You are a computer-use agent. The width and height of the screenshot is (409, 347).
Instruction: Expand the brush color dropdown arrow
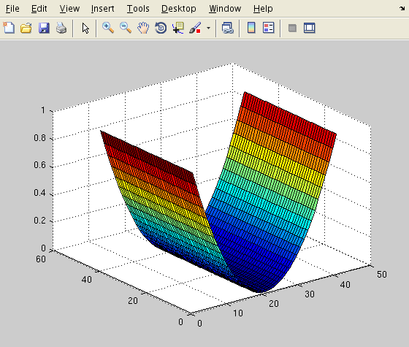[208, 28]
